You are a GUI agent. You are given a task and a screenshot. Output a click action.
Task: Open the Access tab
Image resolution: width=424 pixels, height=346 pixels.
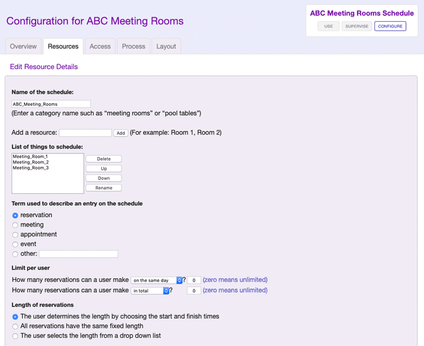pos(100,46)
